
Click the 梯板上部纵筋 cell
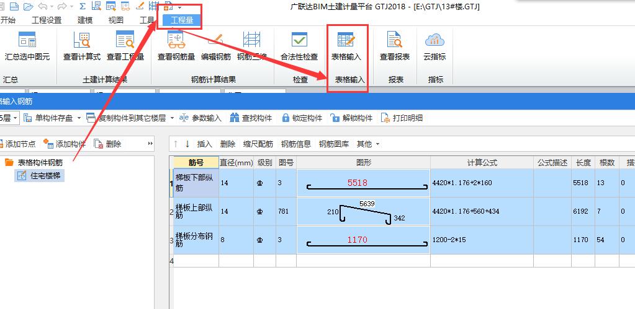click(196, 211)
